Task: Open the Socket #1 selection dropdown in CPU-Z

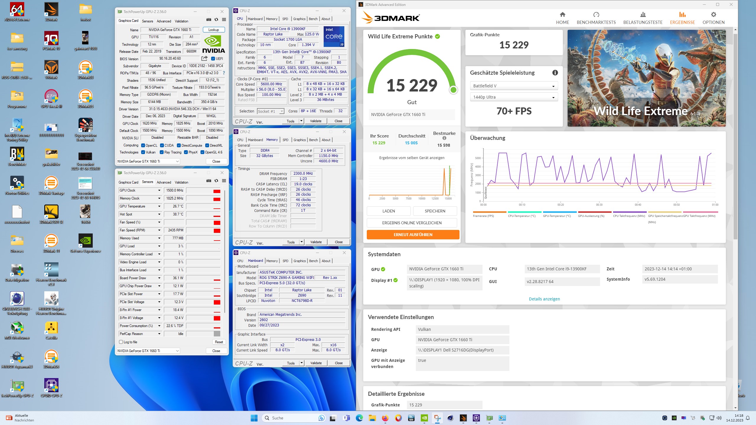Action: point(270,111)
